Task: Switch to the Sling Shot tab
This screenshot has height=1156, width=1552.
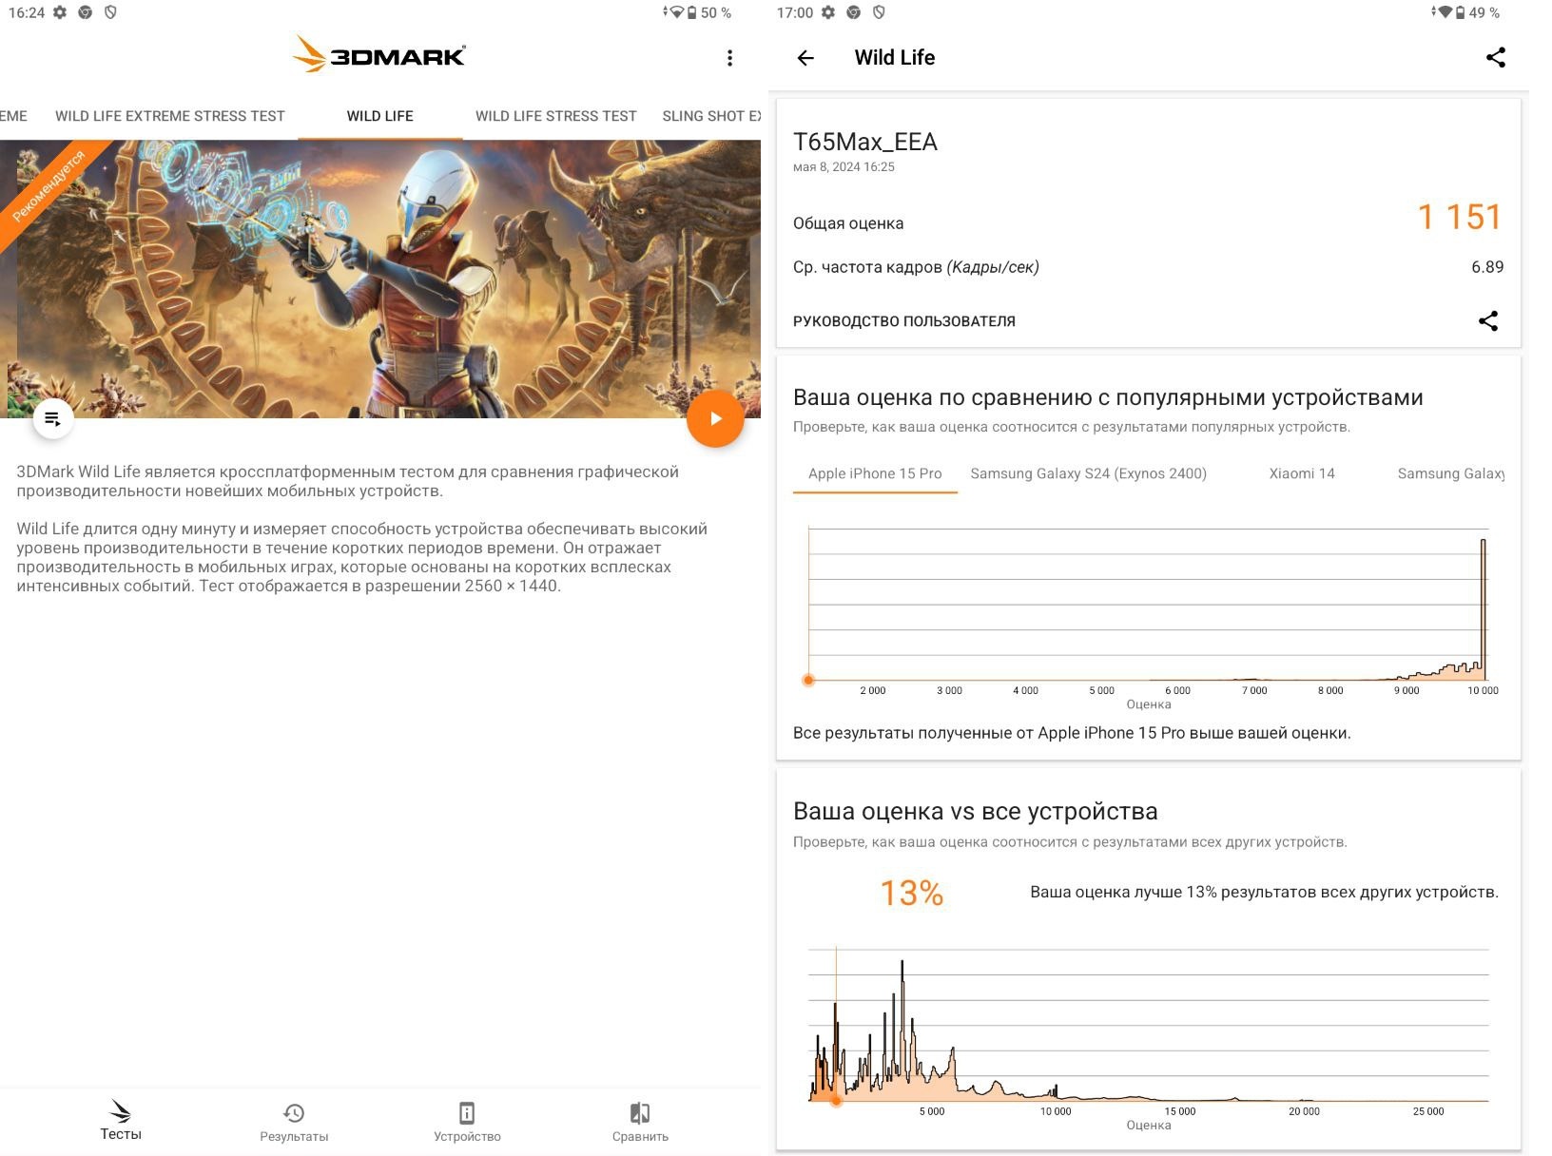Action: point(711,116)
